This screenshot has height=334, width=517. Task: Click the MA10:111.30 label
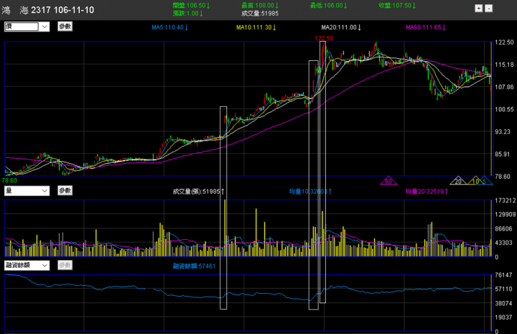pyautogui.click(x=256, y=27)
